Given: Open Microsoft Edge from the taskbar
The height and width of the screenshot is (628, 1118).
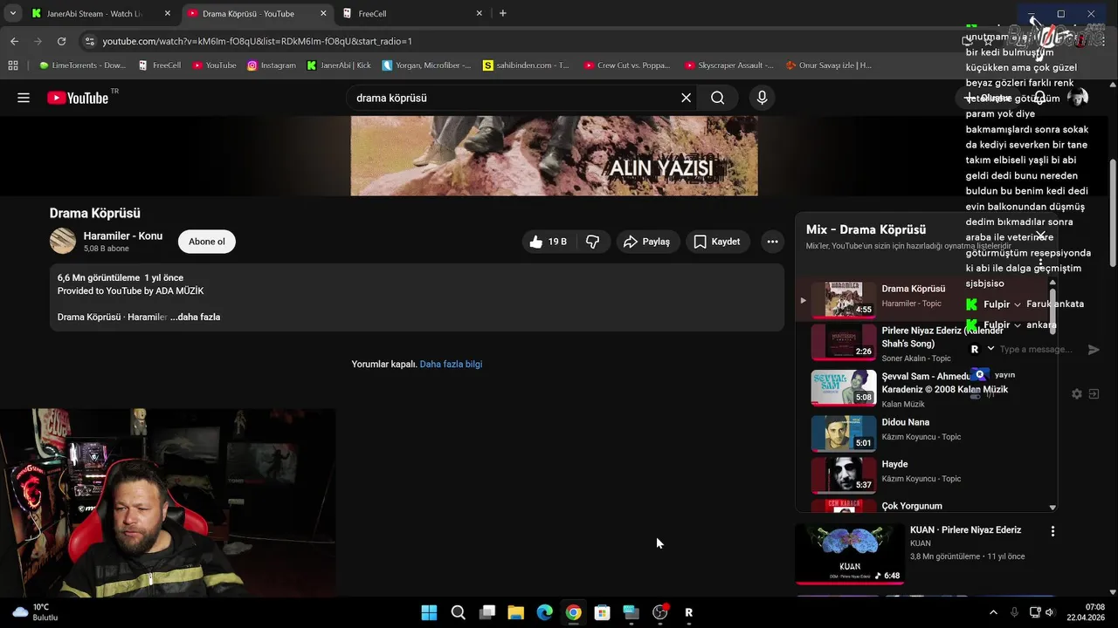Looking at the screenshot, I should point(544,612).
